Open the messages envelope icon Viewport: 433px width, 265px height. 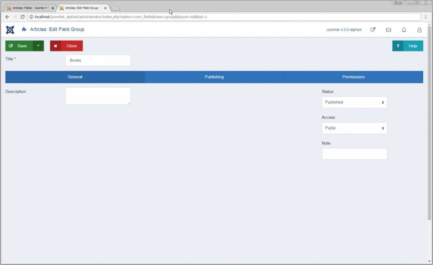click(388, 30)
